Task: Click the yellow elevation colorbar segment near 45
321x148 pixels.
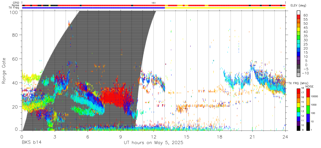Action: click(x=298, y=29)
